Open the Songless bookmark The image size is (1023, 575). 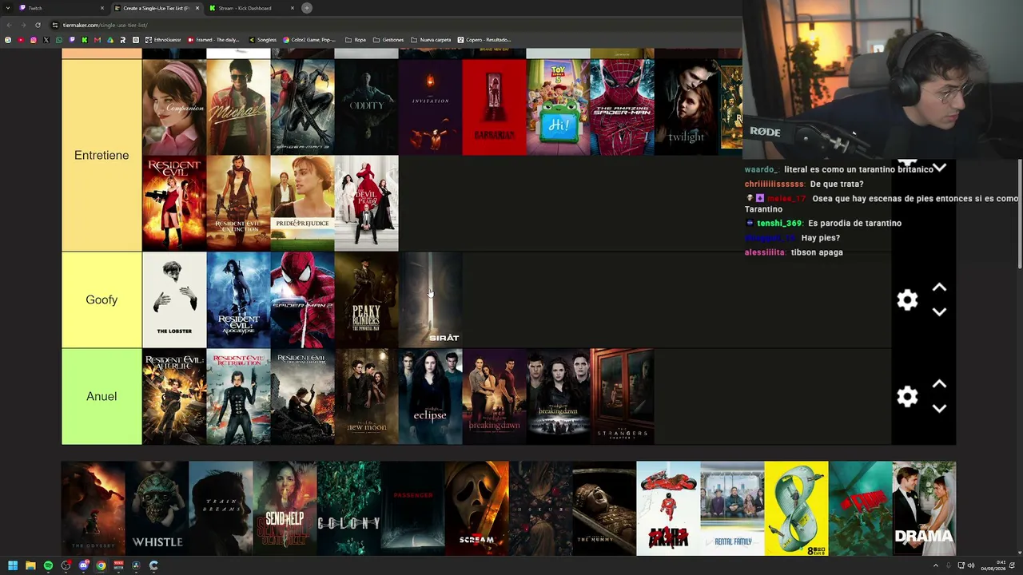[x=263, y=40]
